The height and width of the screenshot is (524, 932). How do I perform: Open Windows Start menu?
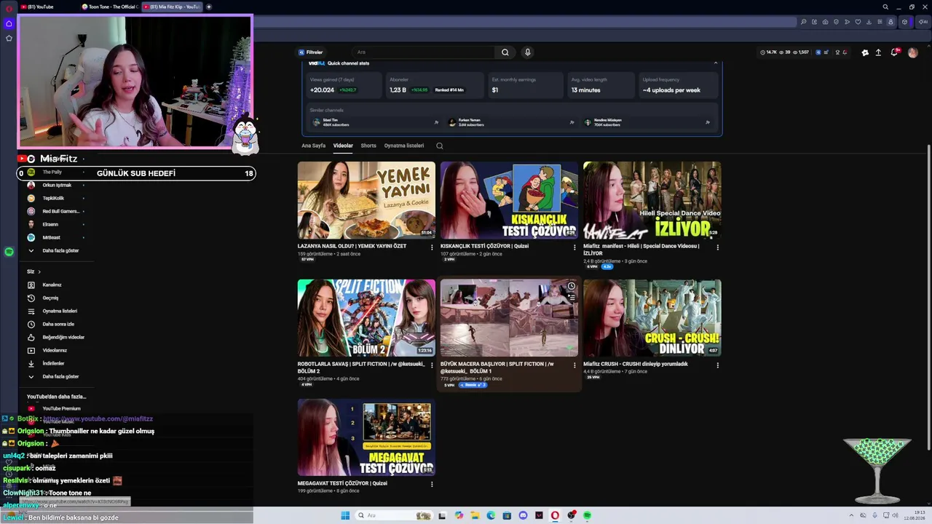pos(345,515)
